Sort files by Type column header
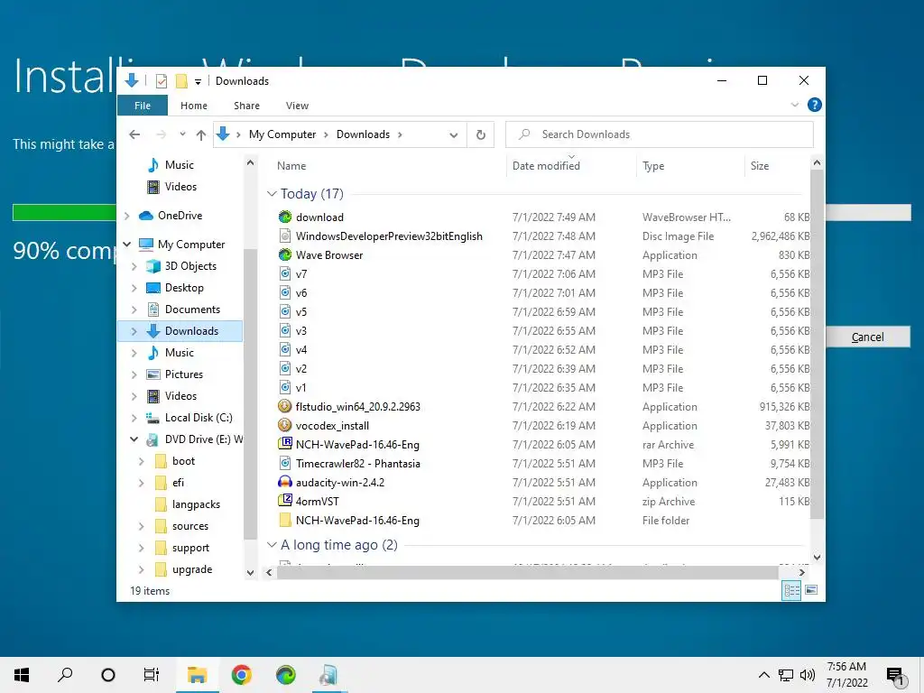Screen dimensions: 924x693 tap(653, 166)
